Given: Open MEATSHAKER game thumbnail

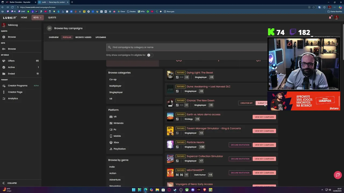Looking at the screenshot, I should pyautogui.click(x=170, y=172).
